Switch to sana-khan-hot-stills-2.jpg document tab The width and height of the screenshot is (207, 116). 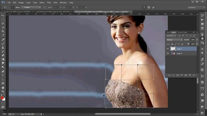click(x=53, y=12)
